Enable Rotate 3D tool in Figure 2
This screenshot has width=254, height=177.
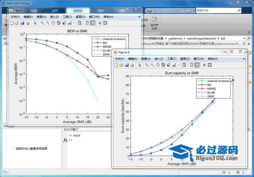pyautogui.click(x=163, y=65)
